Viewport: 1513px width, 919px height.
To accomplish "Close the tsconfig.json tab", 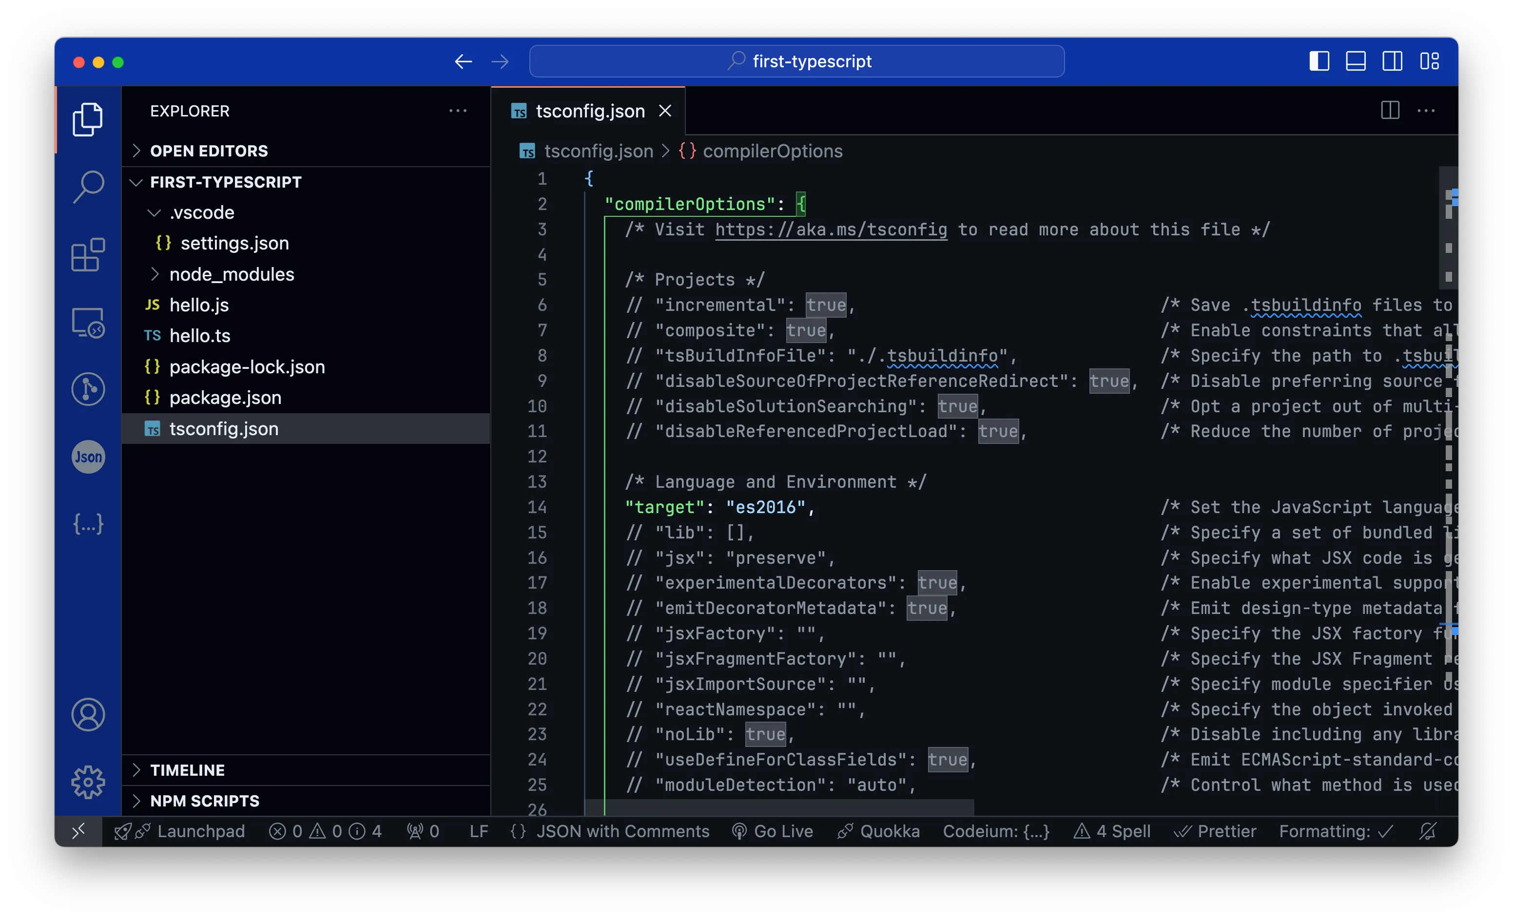I will (x=665, y=111).
